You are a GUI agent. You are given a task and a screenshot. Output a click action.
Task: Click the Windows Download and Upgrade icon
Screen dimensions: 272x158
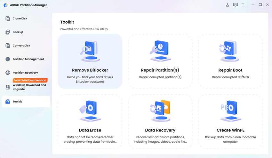coord(8,87)
